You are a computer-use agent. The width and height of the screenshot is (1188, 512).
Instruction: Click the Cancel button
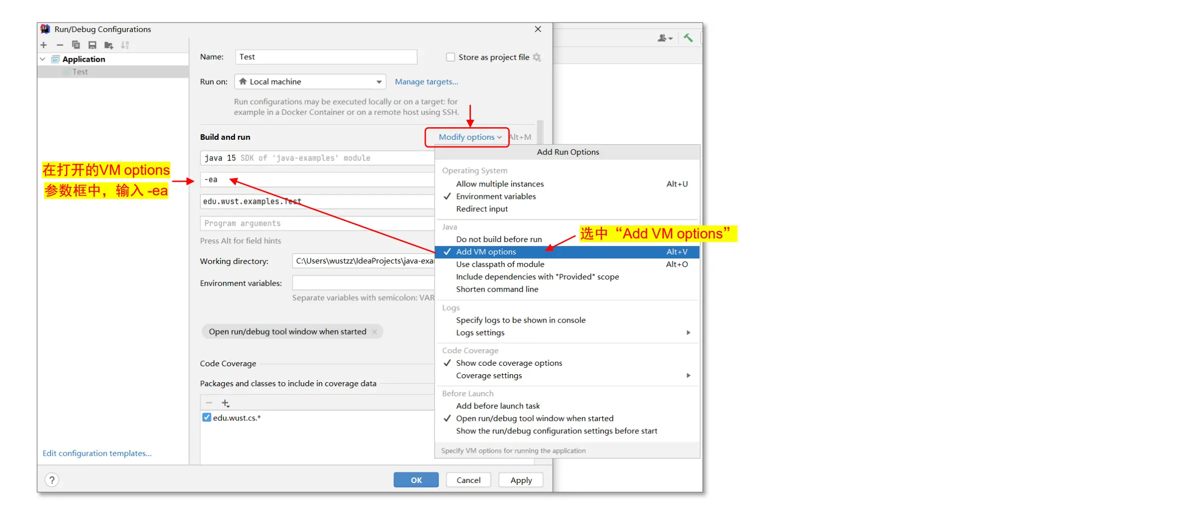pyautogui.click(x=468, y=480)
